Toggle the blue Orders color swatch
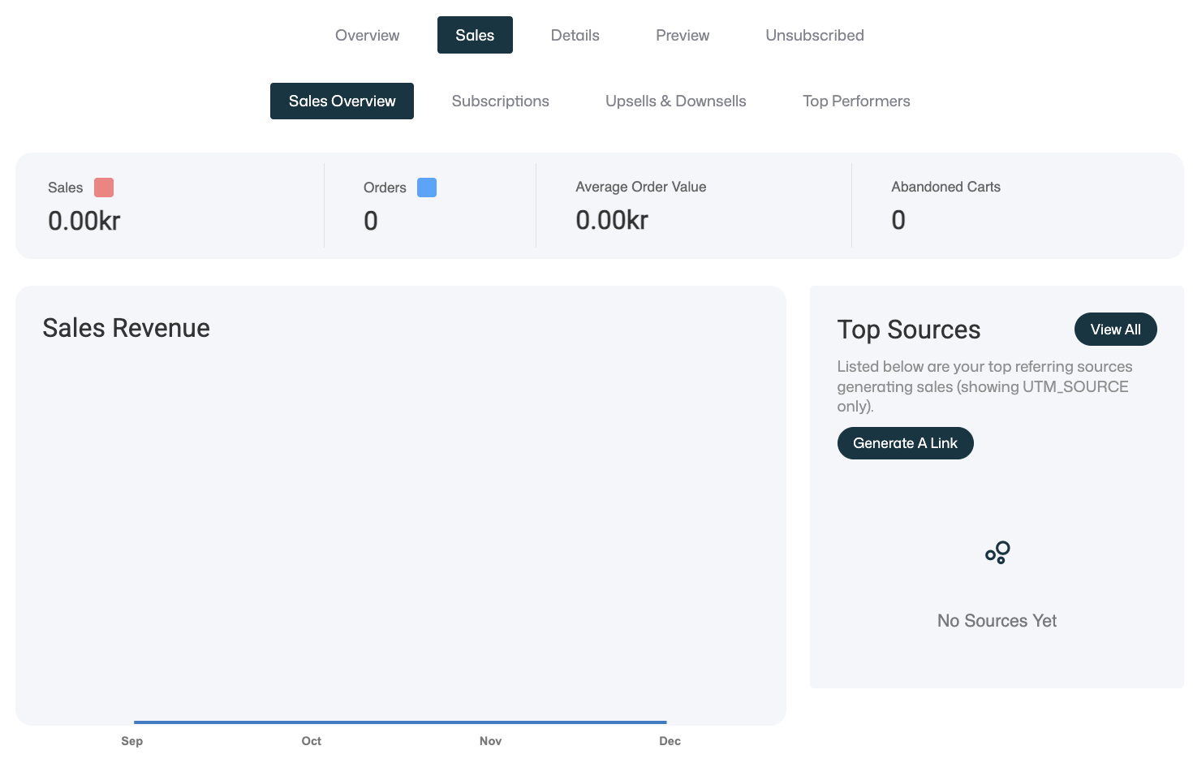This screenshot has height=763, width=1193. tap(427, 188)
